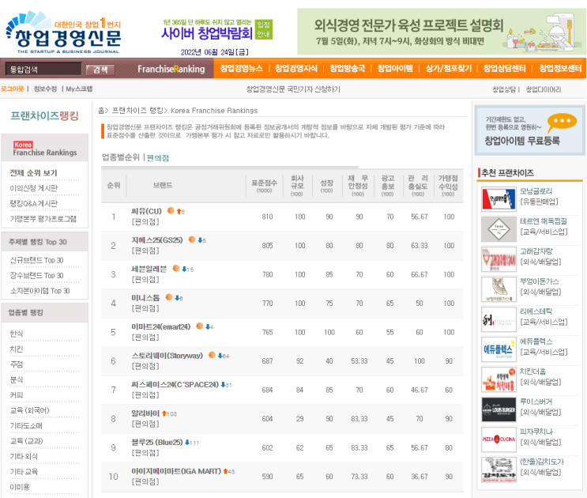Open the 지에스25(GS25) brand link
The width and height of the screenshot is (587, 498).
[157, 240]
